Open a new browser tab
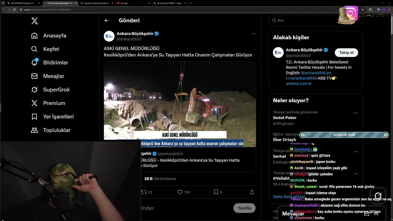Image resolution: width=393 pixels, height=221 pixels. (191, 3)
